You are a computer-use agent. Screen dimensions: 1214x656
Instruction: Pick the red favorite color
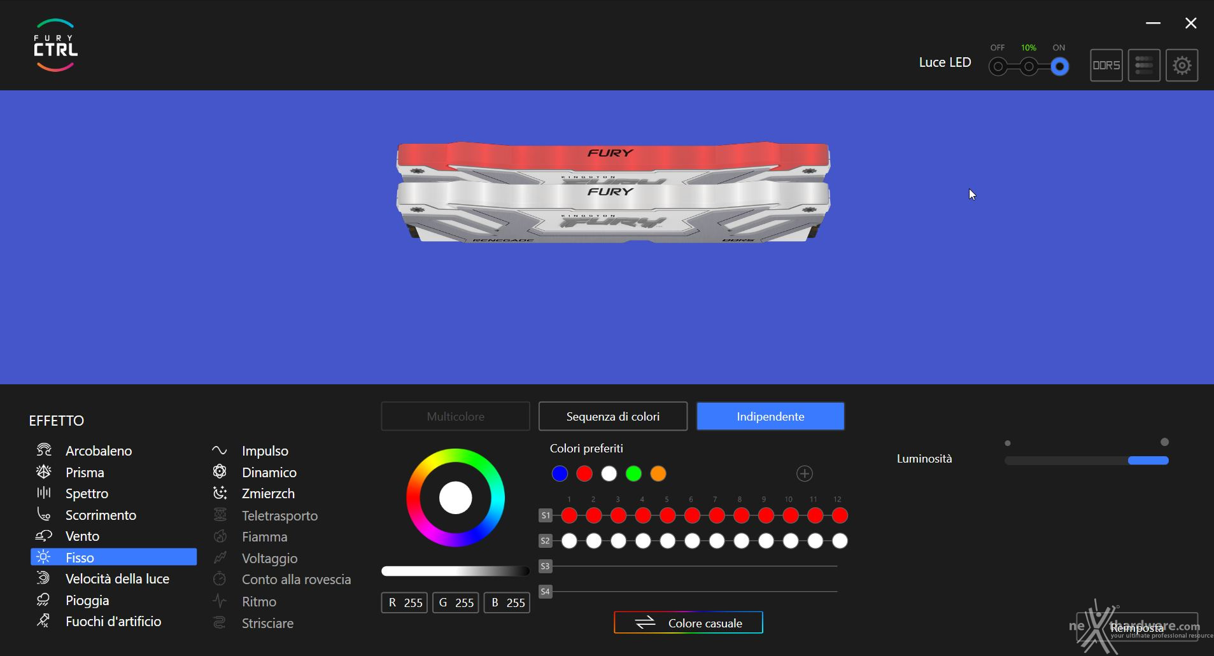point(584,473)
